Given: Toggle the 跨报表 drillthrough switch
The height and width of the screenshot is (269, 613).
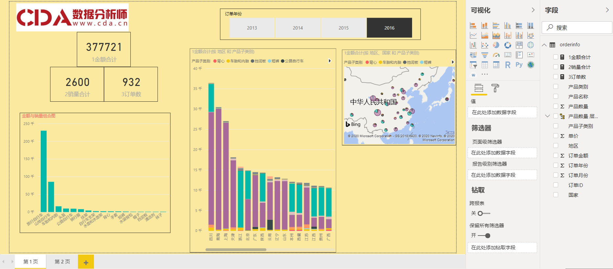Looking at the screenshot, I should 483,213.
